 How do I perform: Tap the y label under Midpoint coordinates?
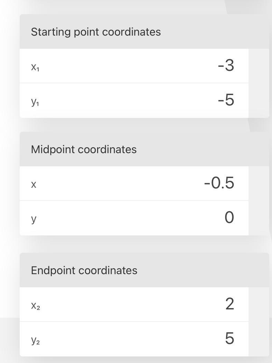click(x=34, y=219)
